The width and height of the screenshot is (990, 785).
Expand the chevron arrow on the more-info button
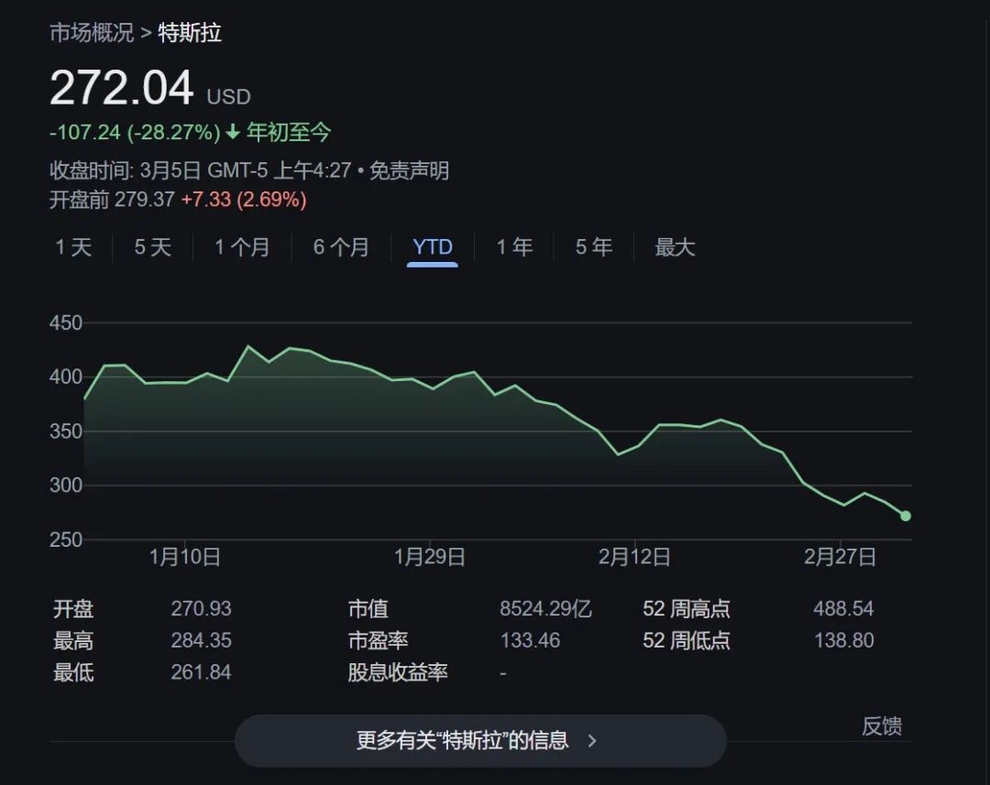pos(592,740)
